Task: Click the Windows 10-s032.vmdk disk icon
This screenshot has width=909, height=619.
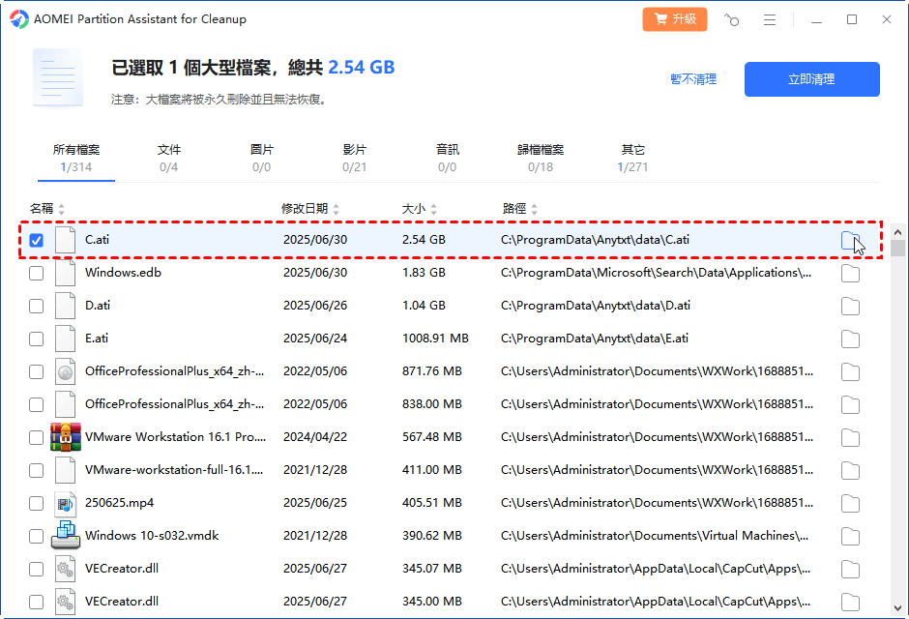Action: [66, 535]
